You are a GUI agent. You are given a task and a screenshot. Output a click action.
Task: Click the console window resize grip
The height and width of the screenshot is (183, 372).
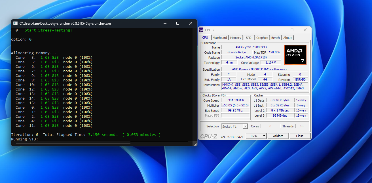195,144
